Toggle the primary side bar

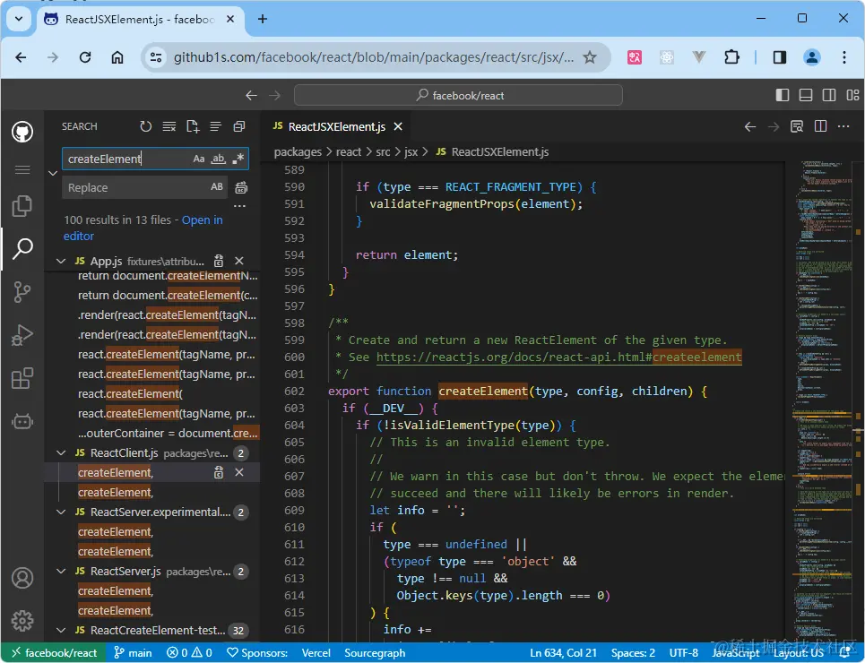[783, 95]
